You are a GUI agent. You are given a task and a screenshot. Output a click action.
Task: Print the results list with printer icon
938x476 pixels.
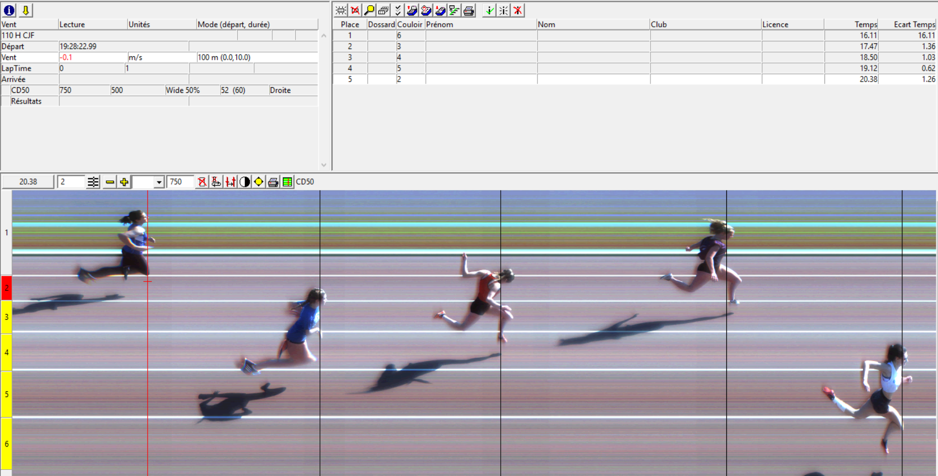pyautogui.click(x=469, y=10)
